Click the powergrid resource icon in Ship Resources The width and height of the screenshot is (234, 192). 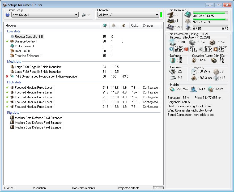[188, 21]
